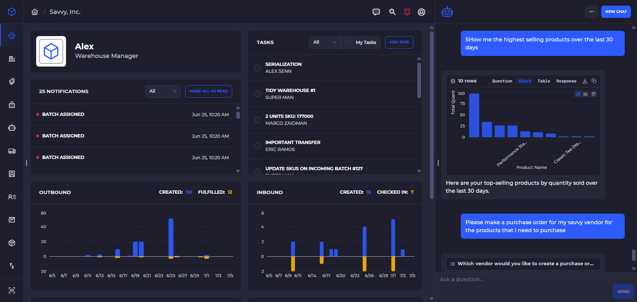
Task: Click the Alex warehouse manager avatar
Action: tap(51, 51)
